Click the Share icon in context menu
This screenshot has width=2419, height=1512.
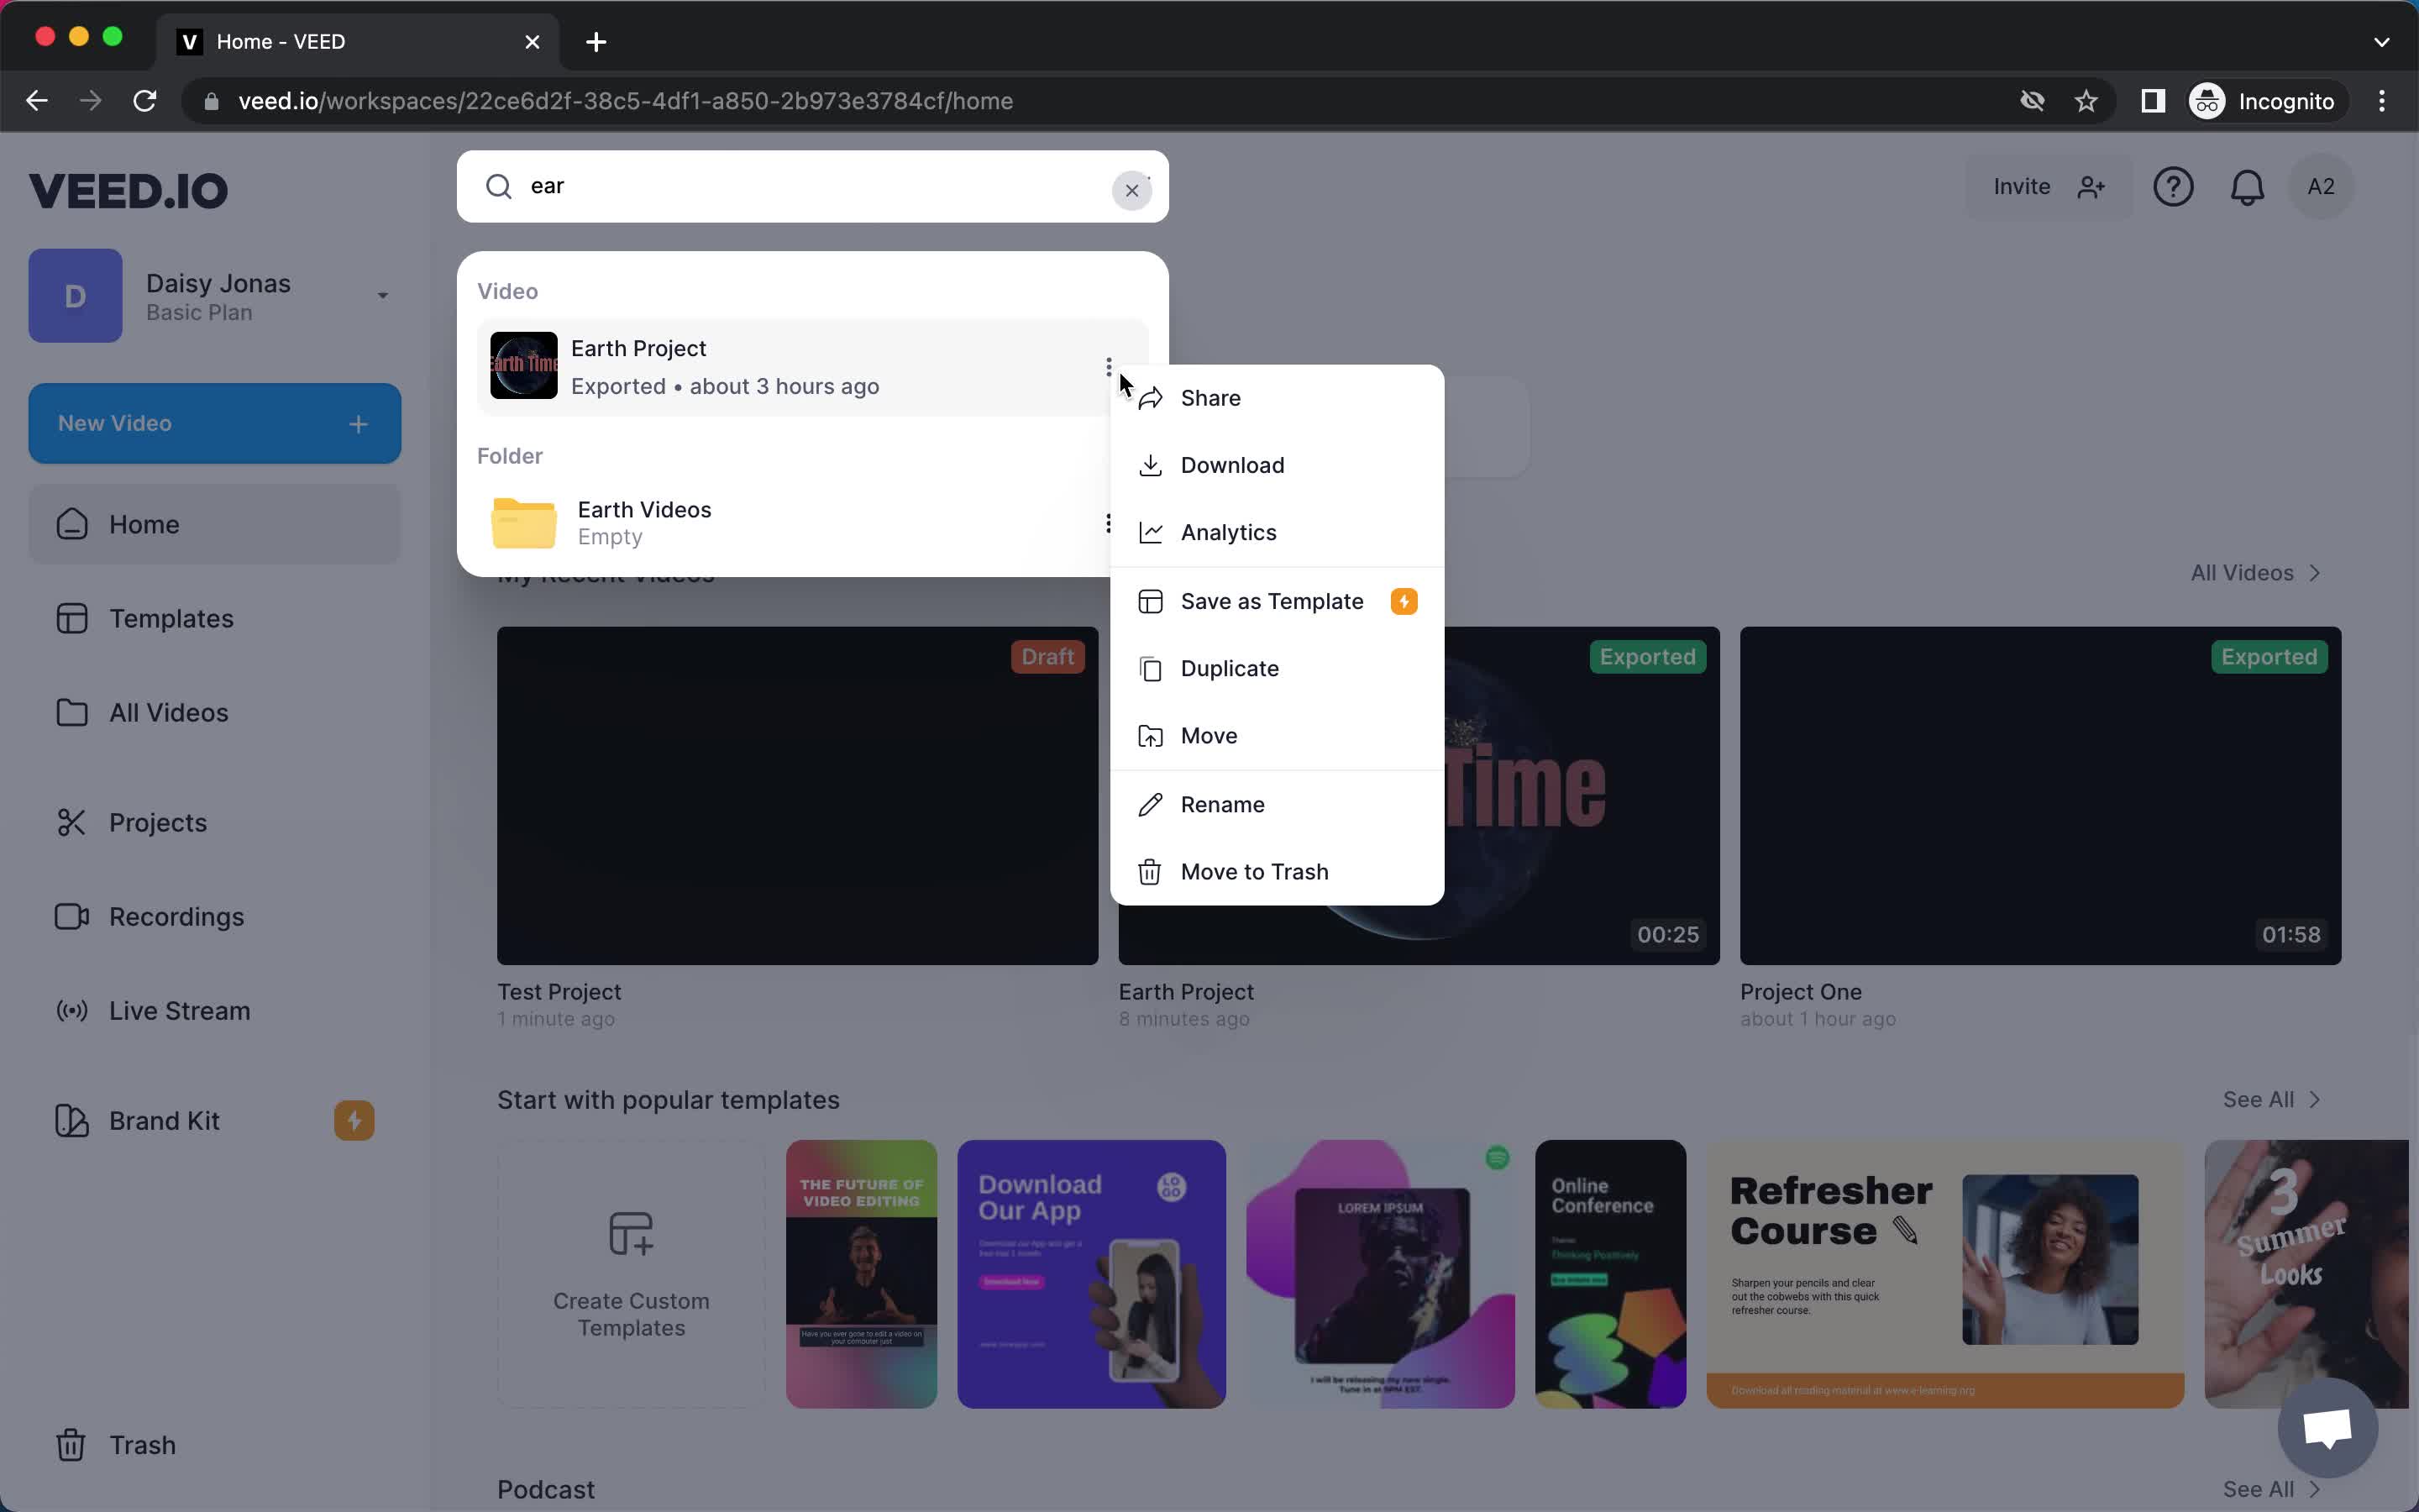1149,397
